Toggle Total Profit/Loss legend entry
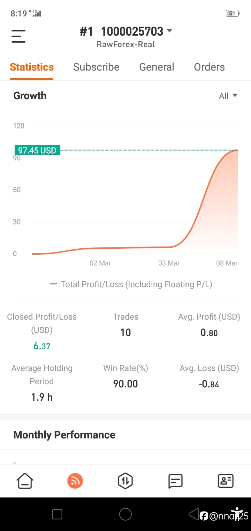 [131, 284]
